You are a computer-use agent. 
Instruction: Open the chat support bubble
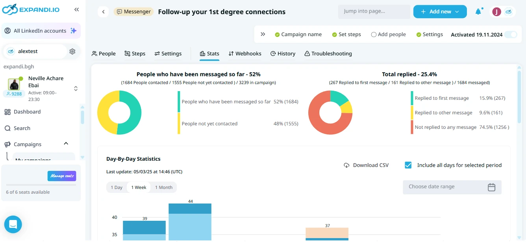pos(13,224)
